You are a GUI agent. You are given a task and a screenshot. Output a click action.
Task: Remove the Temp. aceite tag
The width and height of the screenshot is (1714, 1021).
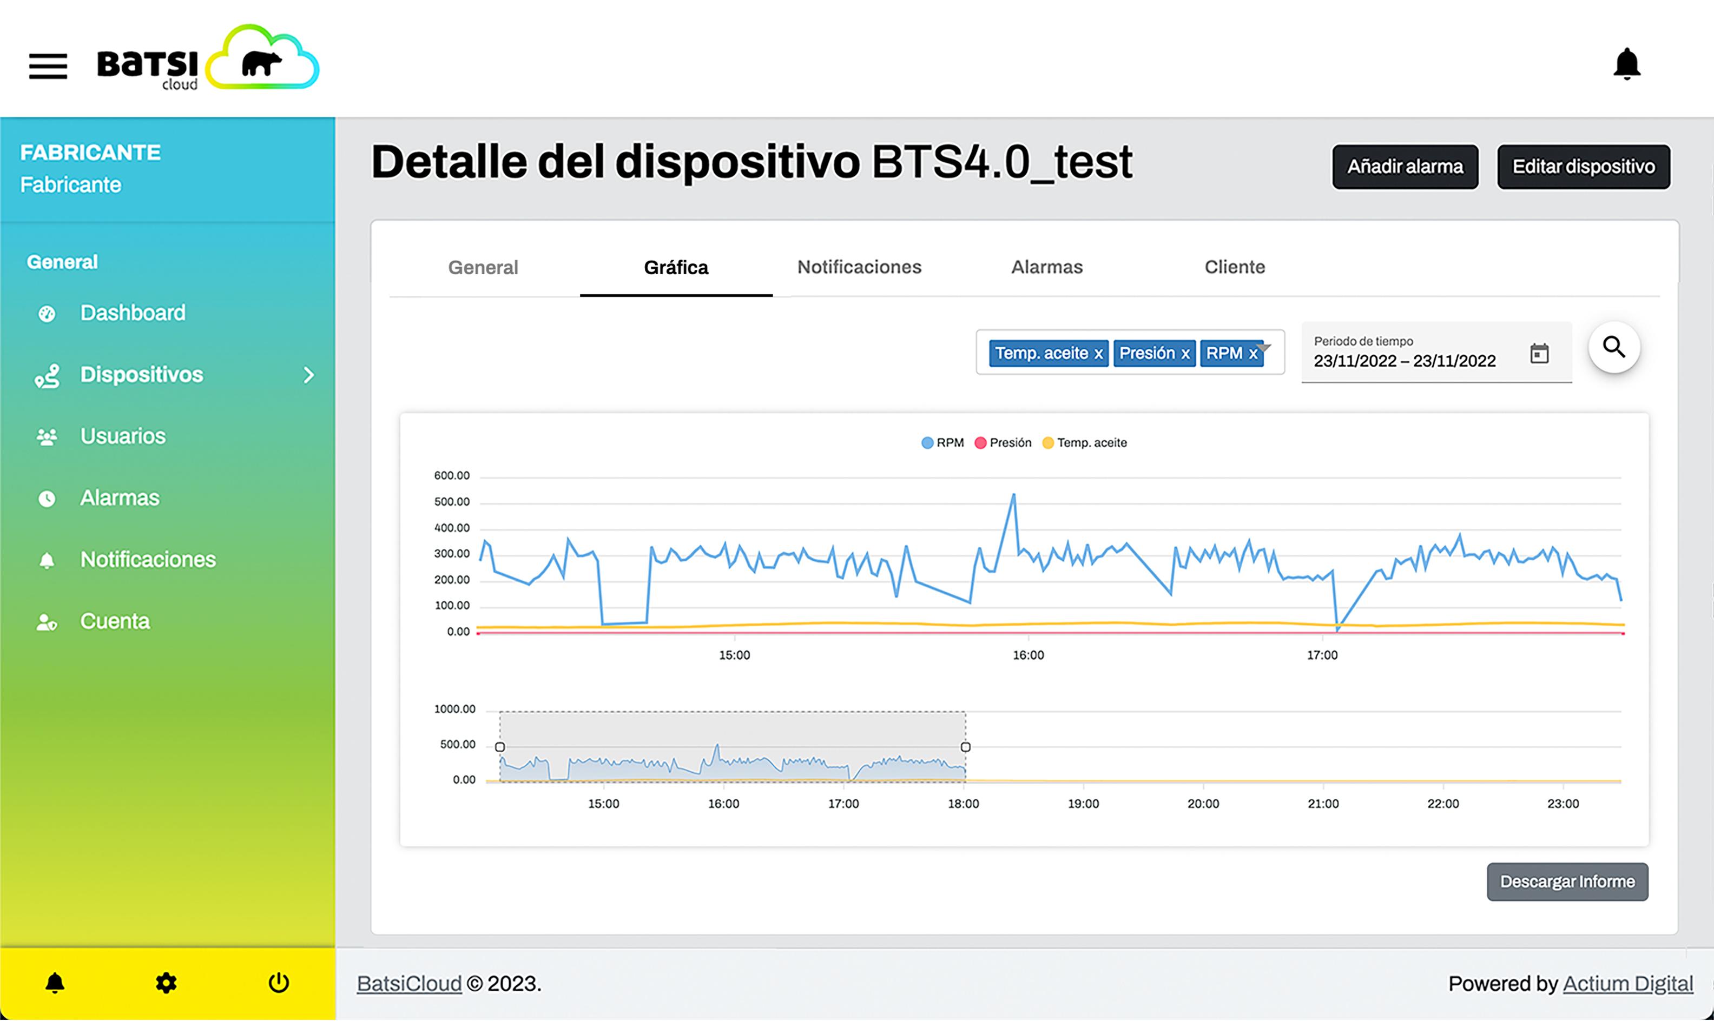click(1099, 354)
